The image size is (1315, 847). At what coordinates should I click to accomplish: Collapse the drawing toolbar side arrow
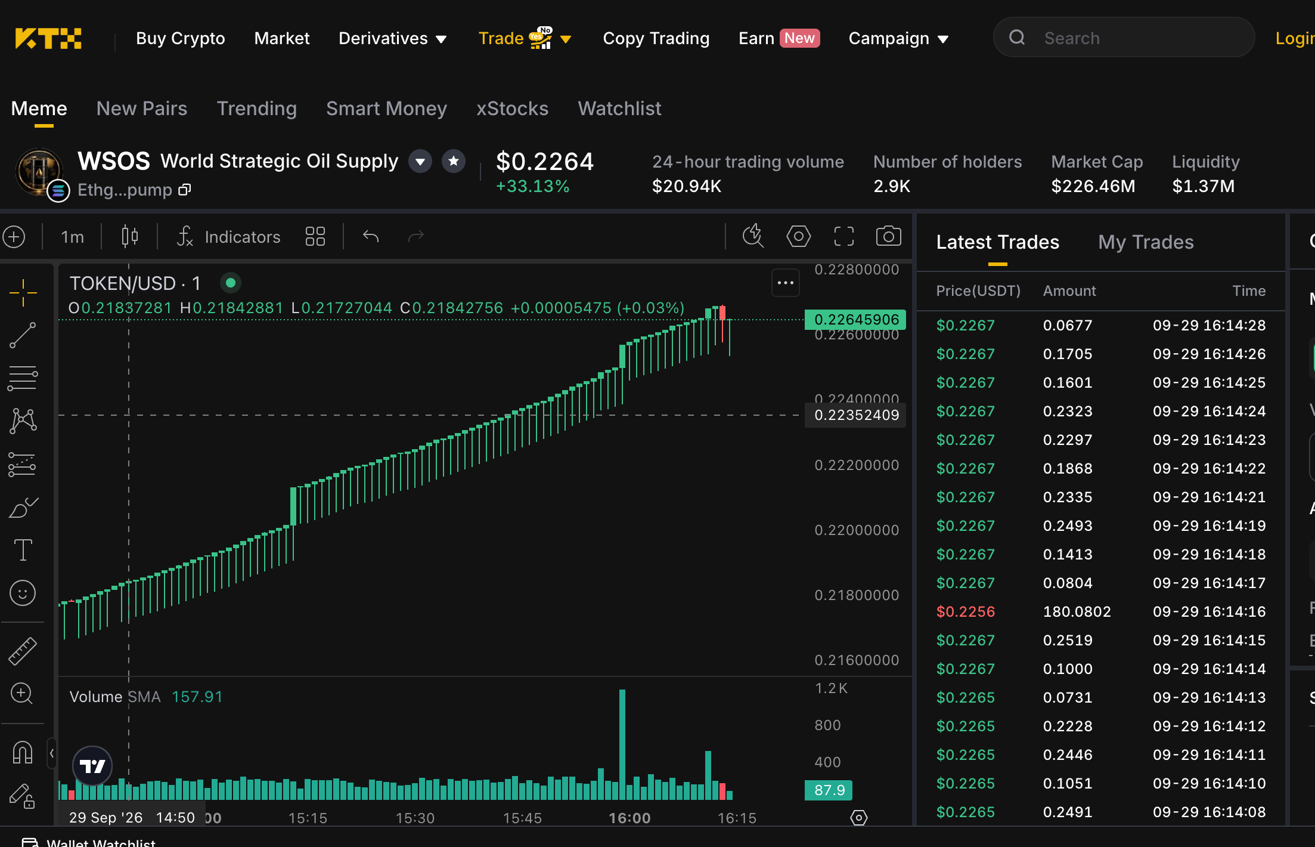click(52, 754)
